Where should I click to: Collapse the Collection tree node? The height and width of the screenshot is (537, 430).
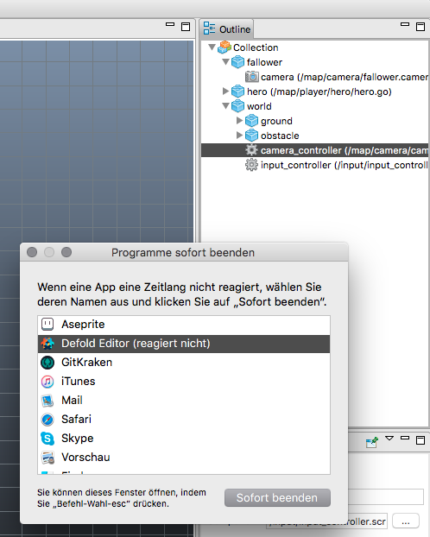212,47
